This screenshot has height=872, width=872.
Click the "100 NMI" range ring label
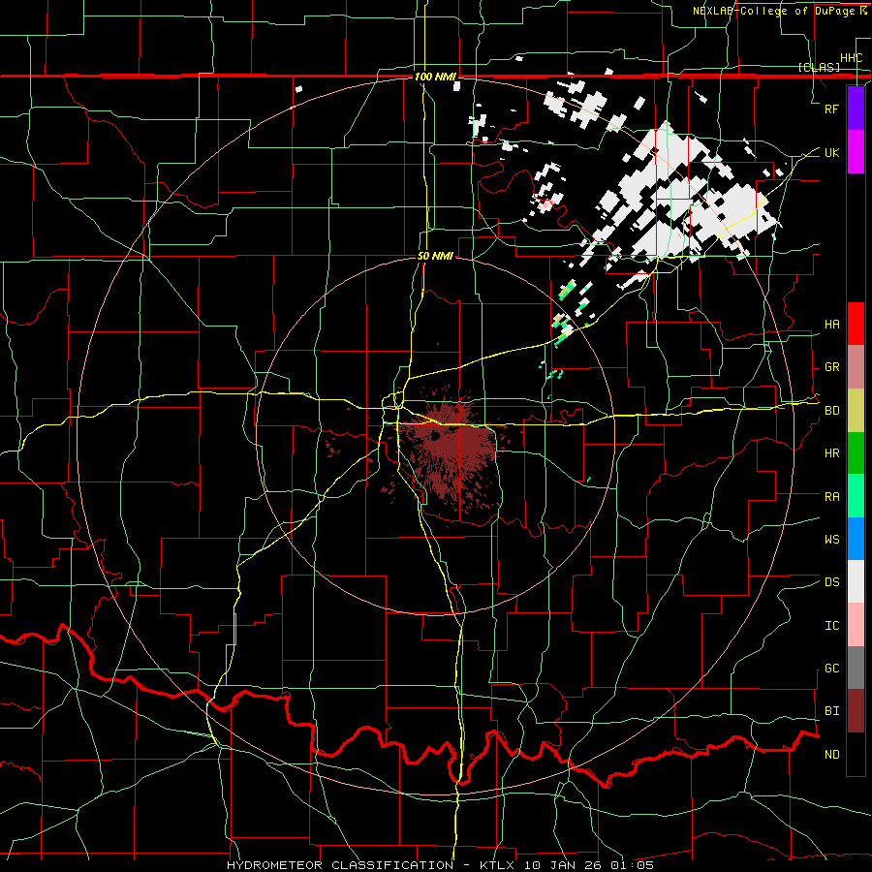click(x=435, y=77)
